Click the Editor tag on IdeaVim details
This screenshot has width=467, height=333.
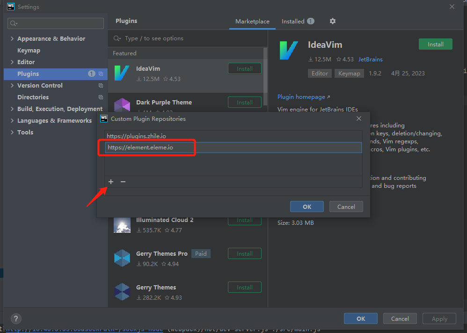click(320, 74)
